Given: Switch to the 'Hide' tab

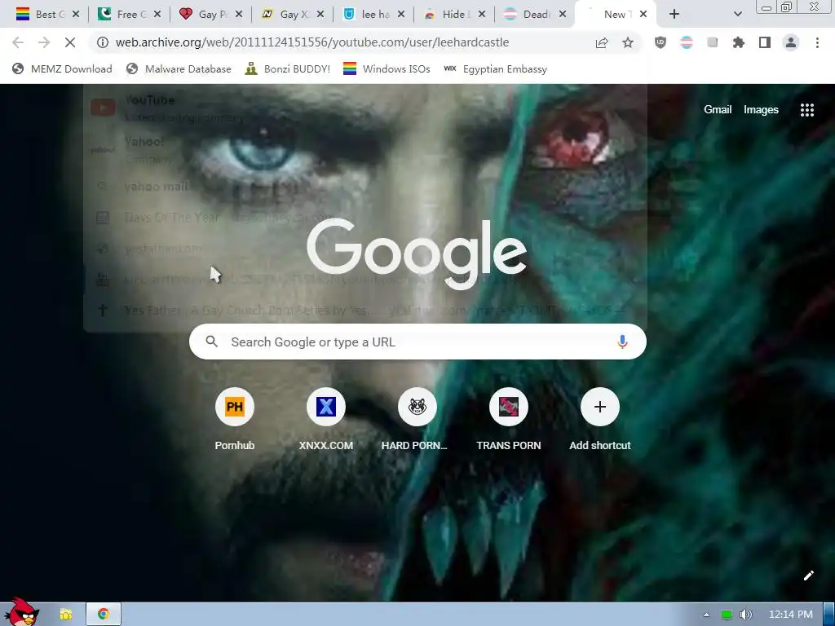Looking at the screenshot, I should coord(455,15).
